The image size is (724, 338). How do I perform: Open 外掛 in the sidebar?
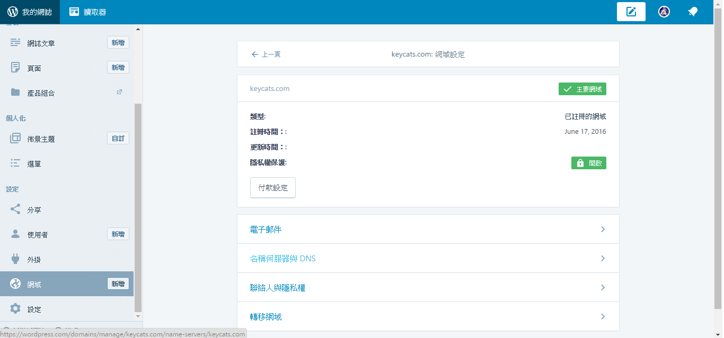34,260
